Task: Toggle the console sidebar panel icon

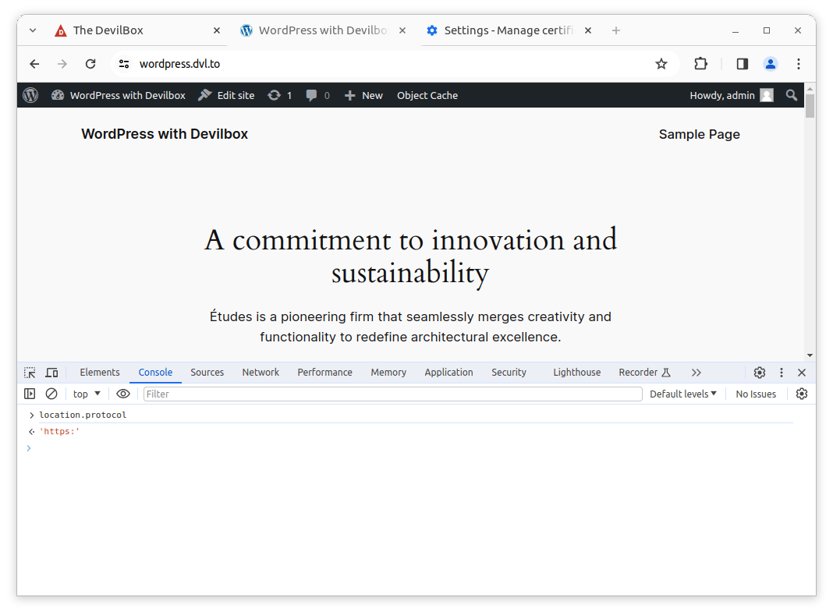Action: click(30, 394)
